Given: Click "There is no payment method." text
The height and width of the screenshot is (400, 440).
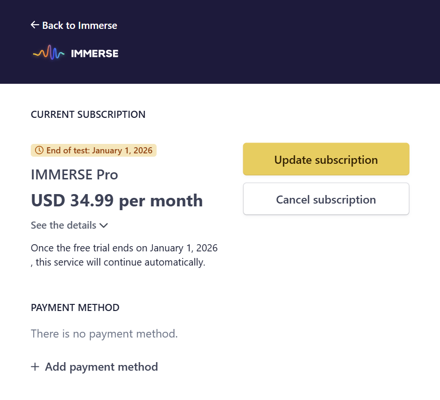Looking at the screenshot, I should point(104,334).
